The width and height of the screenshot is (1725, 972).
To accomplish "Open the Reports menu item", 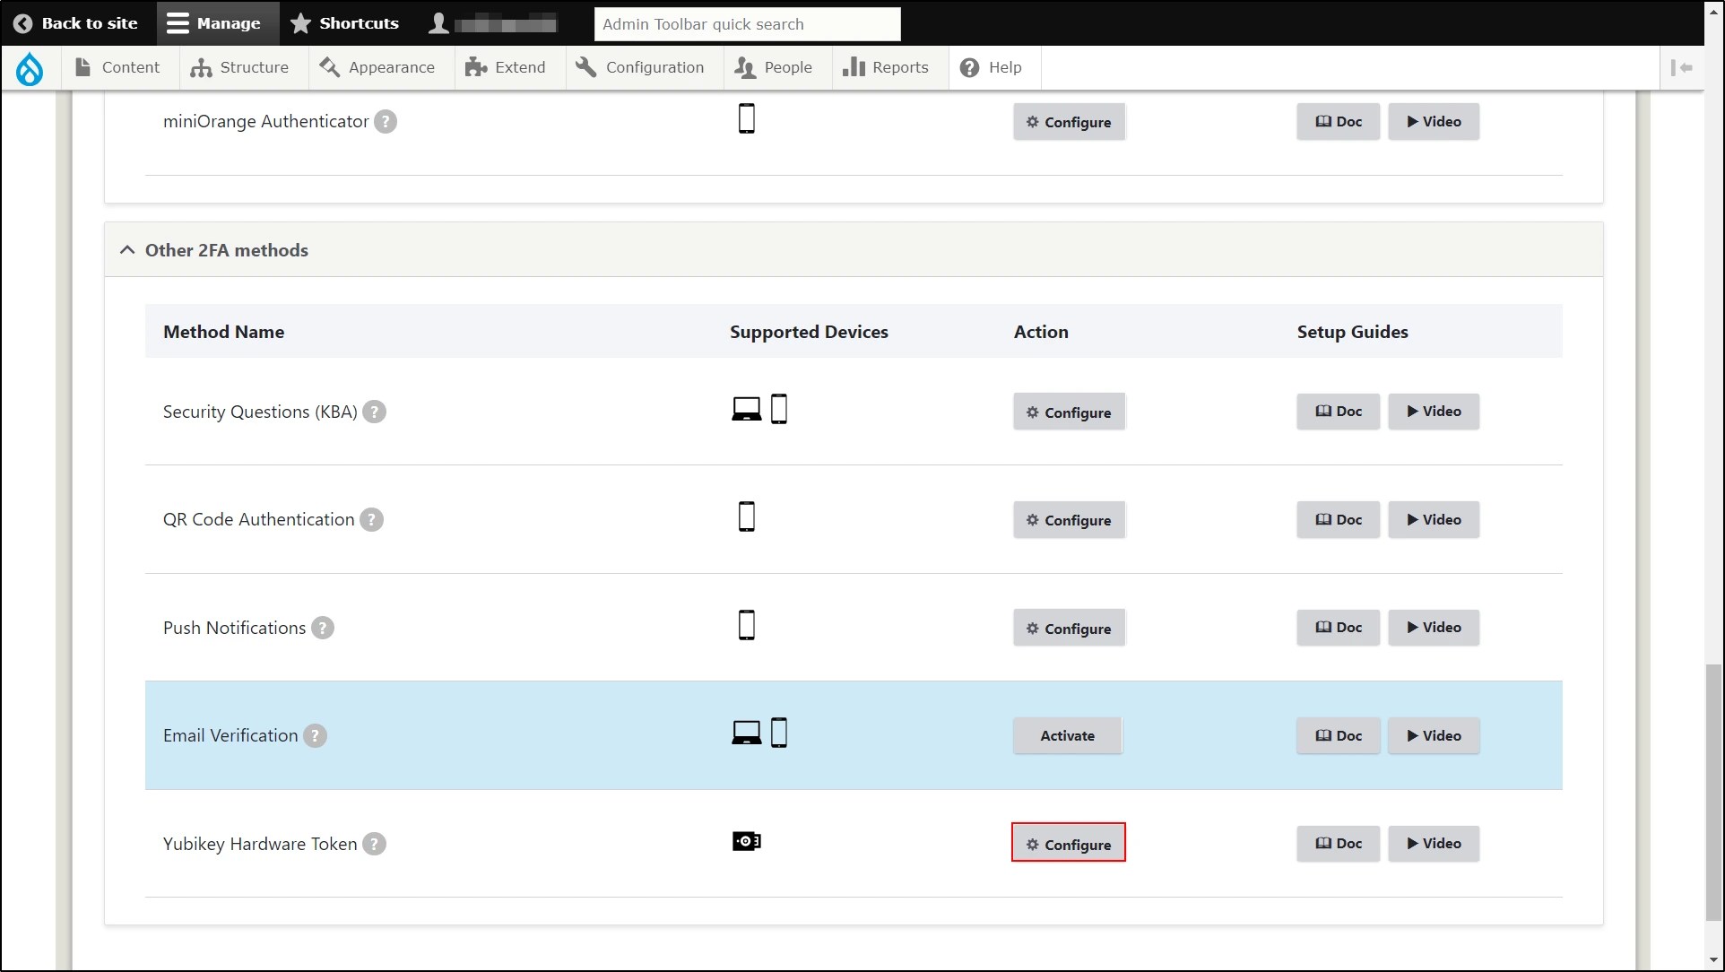I will point(886,68).
